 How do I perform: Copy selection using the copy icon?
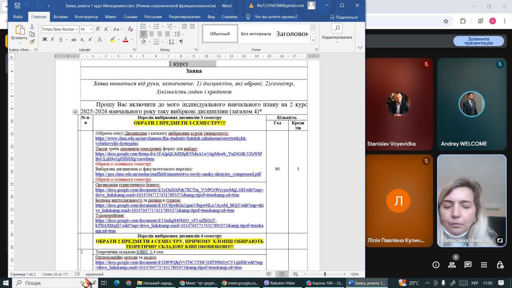[32, 34]
